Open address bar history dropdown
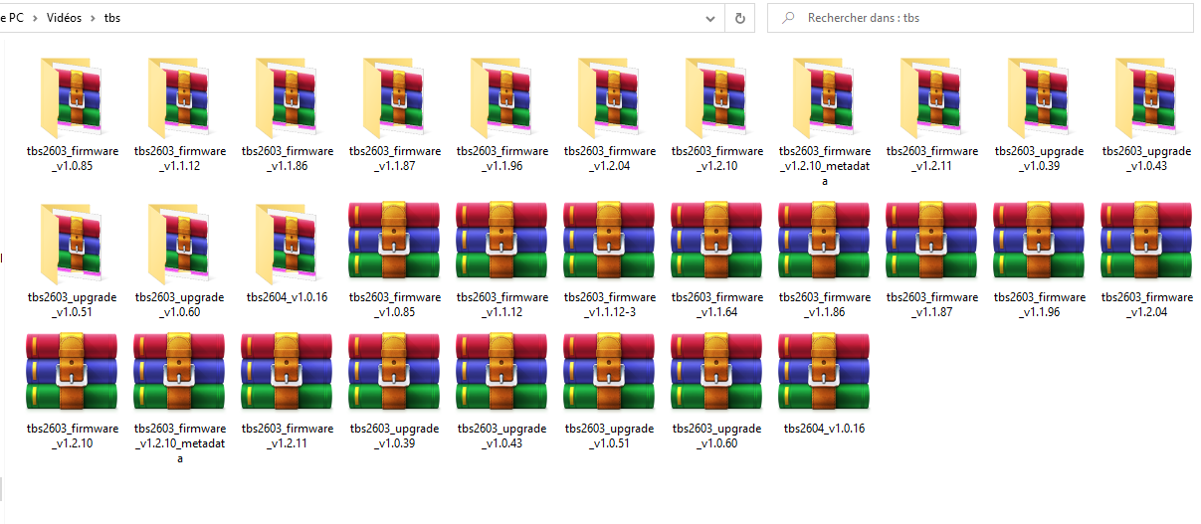Viewport: 1201px width, 524px height. tap(709, 18)
